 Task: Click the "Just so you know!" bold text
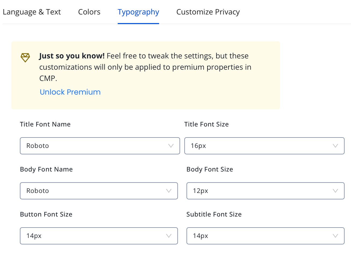72,56
